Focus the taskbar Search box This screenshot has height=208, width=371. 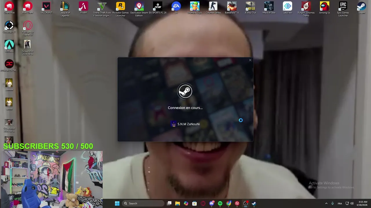click(x=143, y=203)
